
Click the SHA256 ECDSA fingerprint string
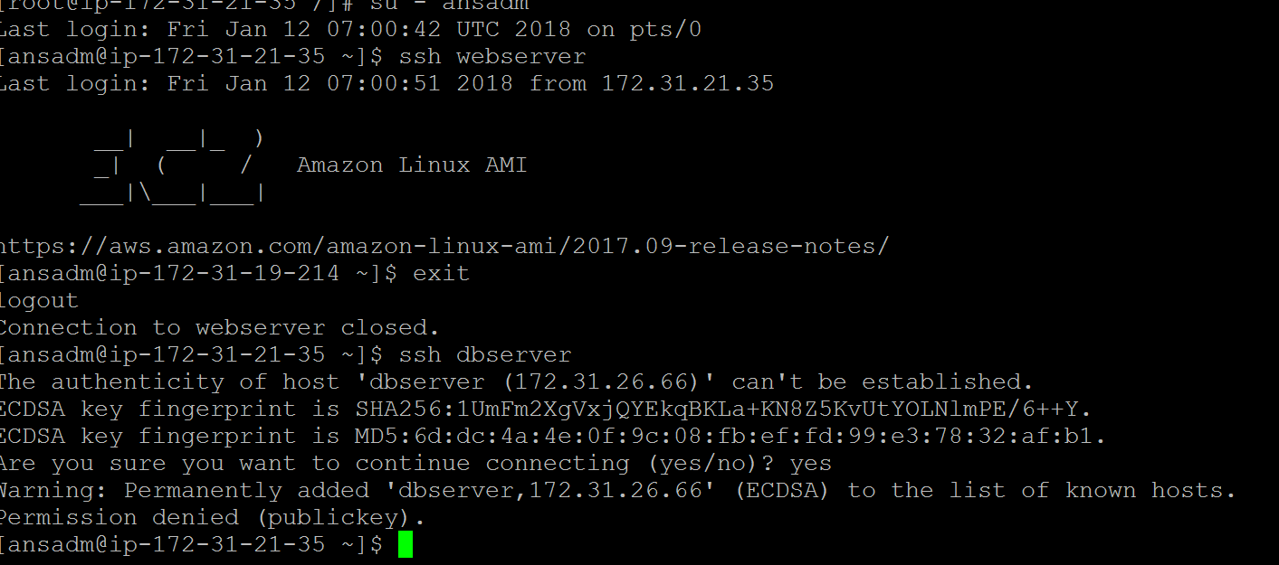pyautogui.click(x=723, y=409)
